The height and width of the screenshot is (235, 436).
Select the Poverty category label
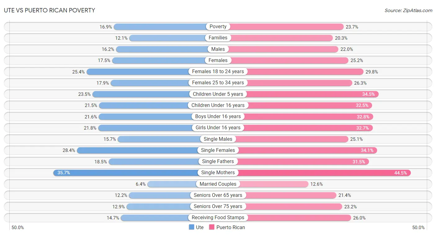218,27
